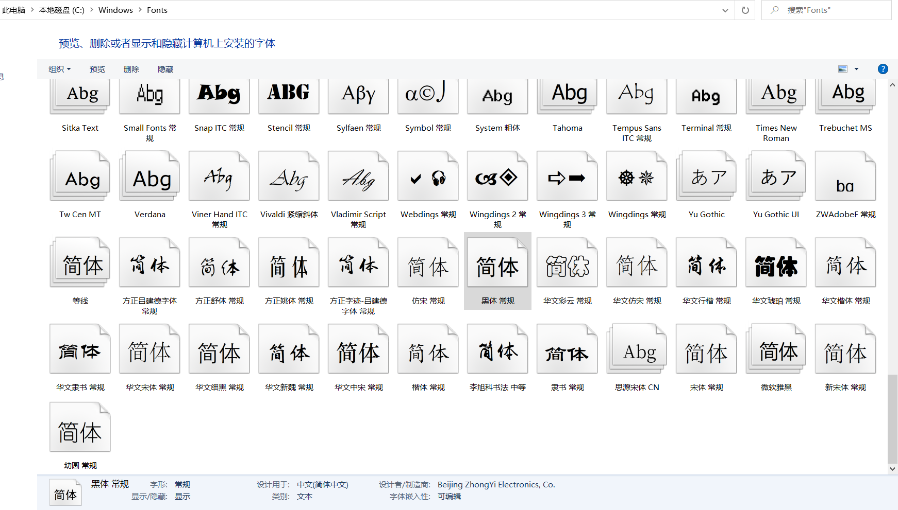The width and height of the screenshot is (898, 510).
Task: Click the view style icon on the toolbar
Action: click(x=842, y=68)
